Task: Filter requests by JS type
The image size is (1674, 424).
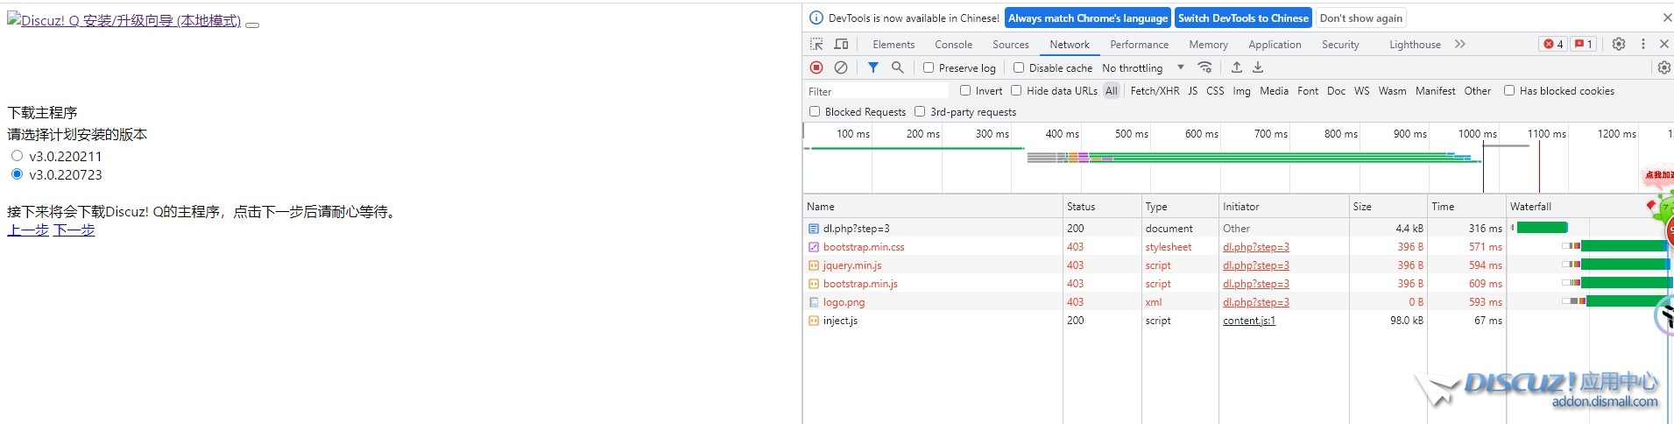Action: (1192, 90)
